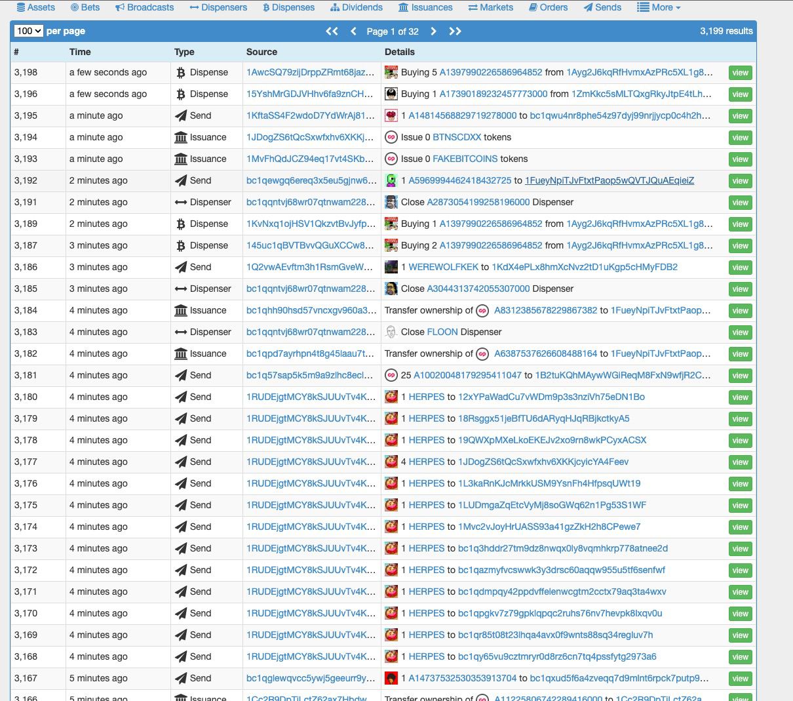Screen dimensions: 793x701
Task: Click the Counterparty logo icon in row 3,181
Action: coord(391,376)
